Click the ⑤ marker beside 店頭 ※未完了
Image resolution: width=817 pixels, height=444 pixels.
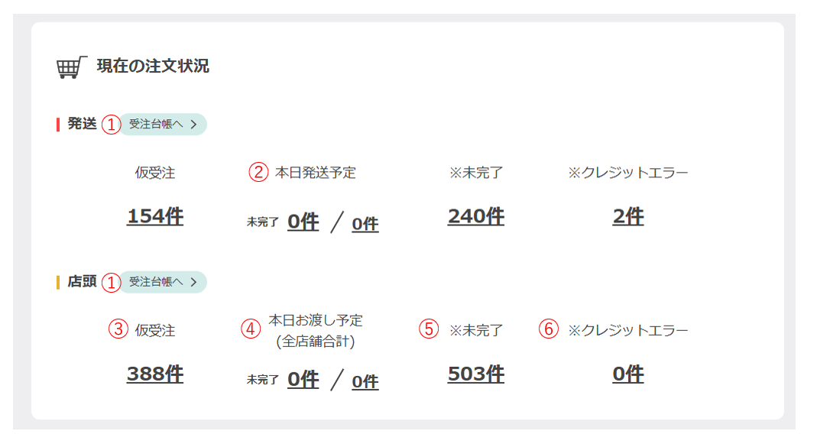pyautogui.click(x=429, y=329)
